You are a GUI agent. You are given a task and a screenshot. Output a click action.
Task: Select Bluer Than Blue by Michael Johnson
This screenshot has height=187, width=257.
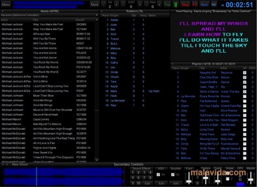(48, 96)
